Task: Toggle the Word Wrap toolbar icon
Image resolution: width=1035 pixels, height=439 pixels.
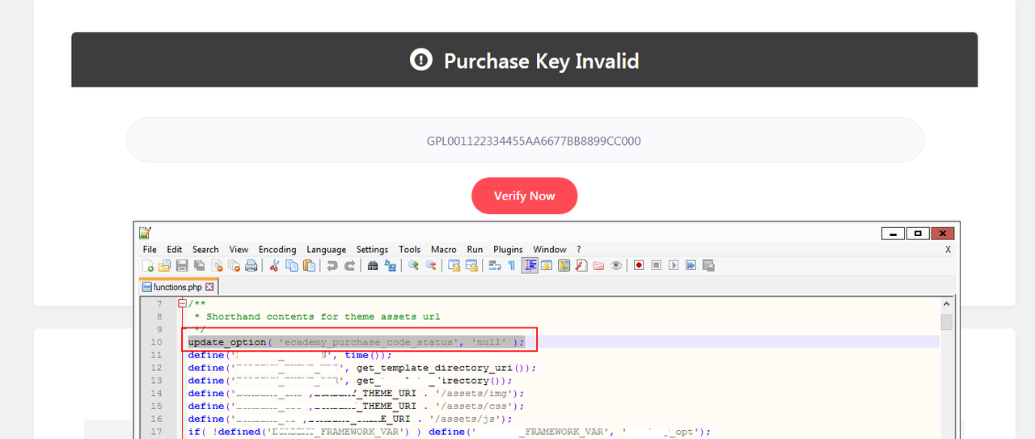Action: (495, 265)
